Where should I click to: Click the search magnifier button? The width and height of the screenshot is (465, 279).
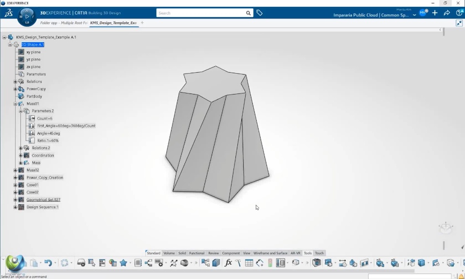[248, 13]
